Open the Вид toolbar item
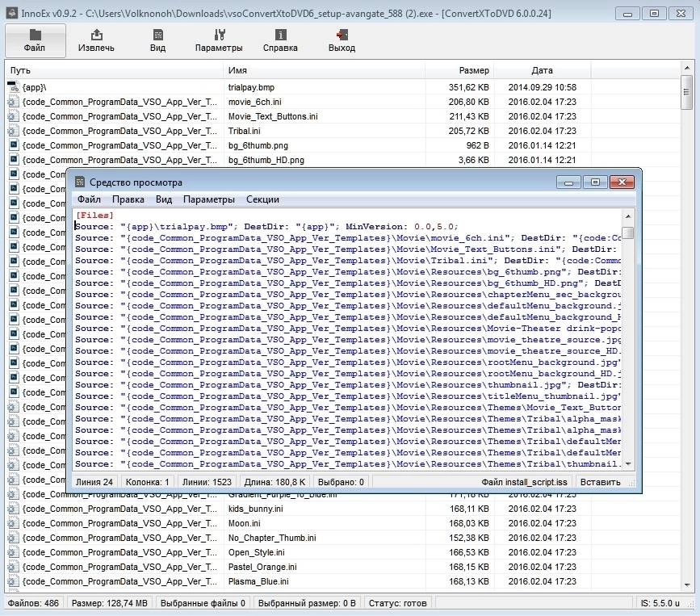The image size is (700, 616). pos(157,40)
